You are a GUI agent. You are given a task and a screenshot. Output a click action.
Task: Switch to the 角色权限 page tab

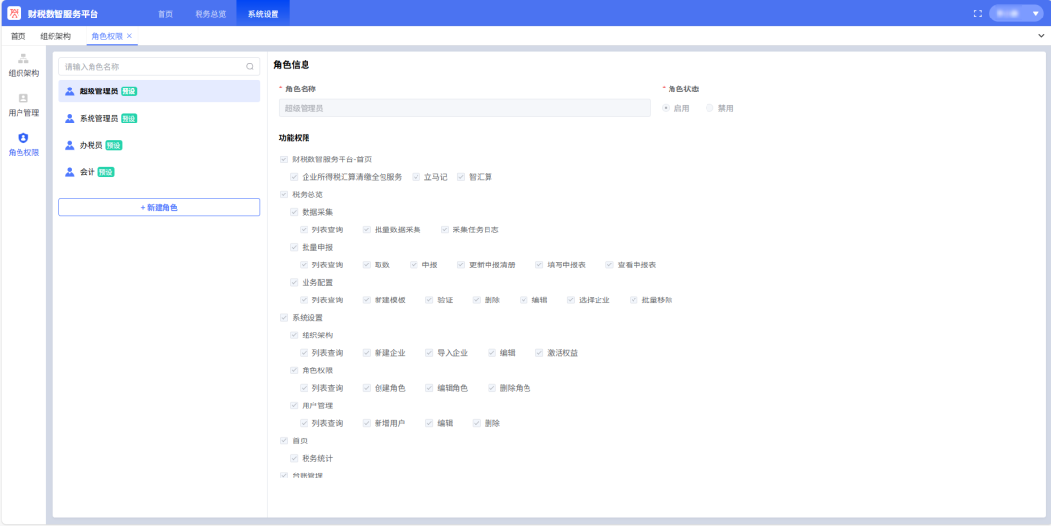pyautogui.click(x=107, y=36)
